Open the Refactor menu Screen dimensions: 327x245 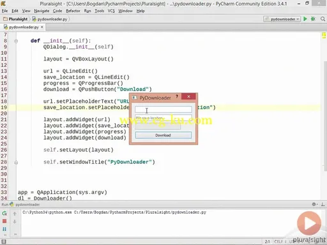point(73,11)
